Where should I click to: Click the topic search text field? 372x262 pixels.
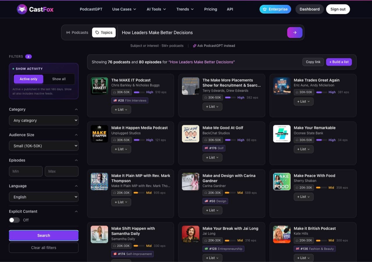tap(202, 32)
